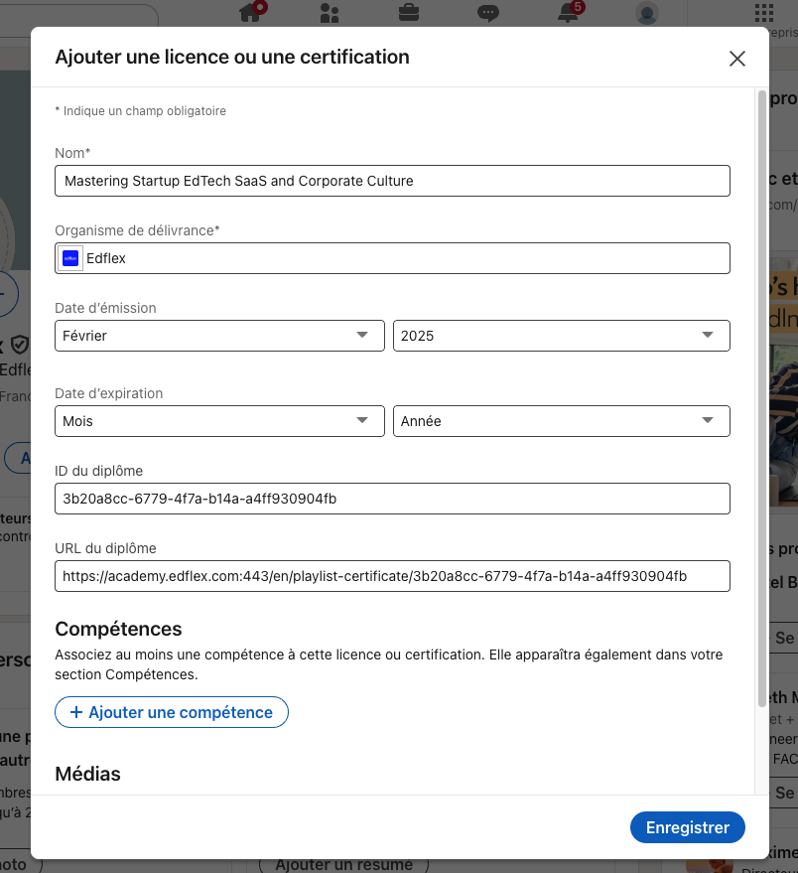Open the expiration Mois dropdown
Screen dimensions: 798x873
(219, 421)
